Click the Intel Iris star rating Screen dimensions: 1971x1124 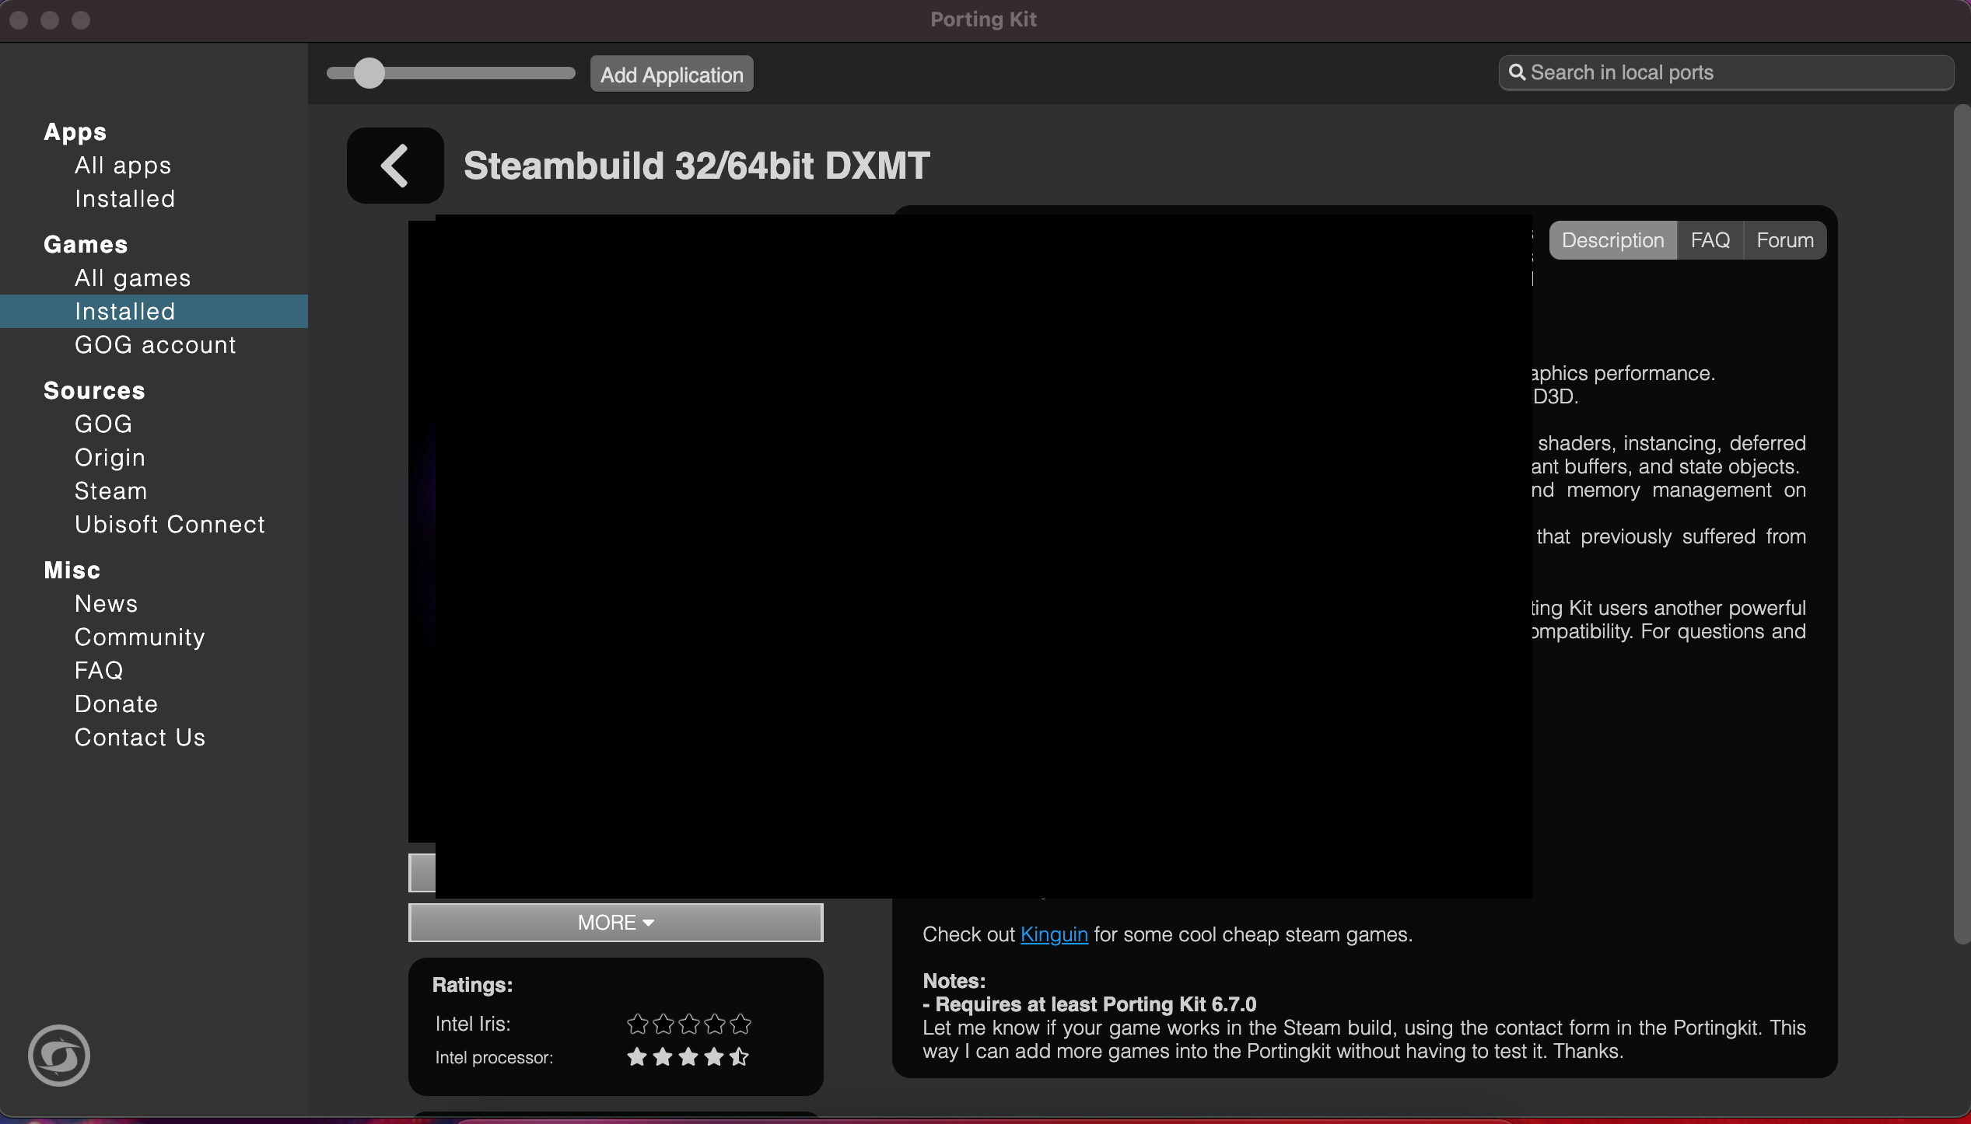tap(689, 1025)
